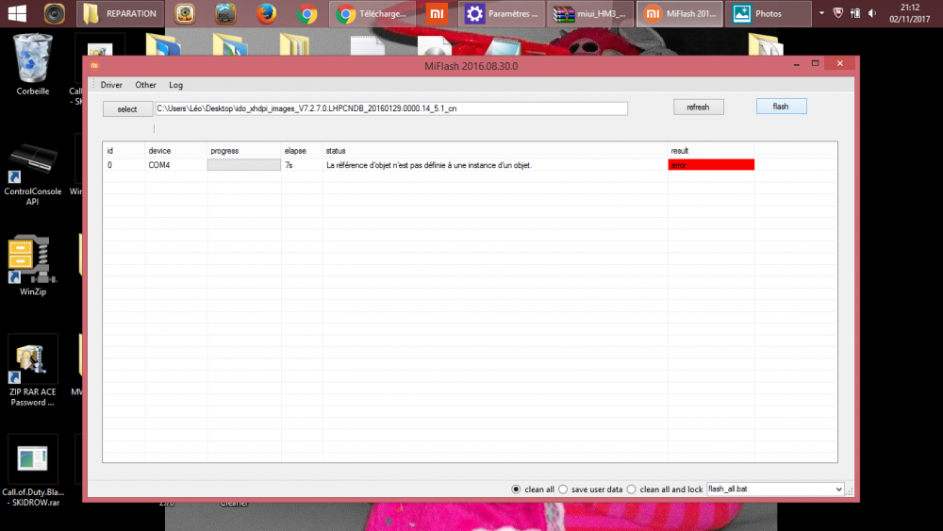Minimize the MiFlash window

click(796, 64)
